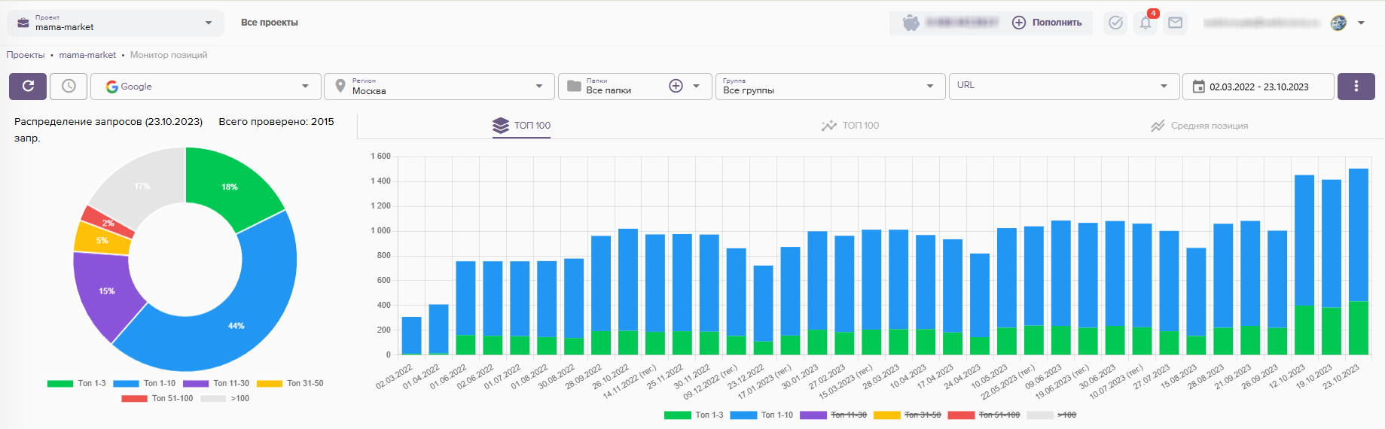The image size is (1385, 429).
Task: Click the checkmark tasks icon
Action: click(x=1115, y=23)
